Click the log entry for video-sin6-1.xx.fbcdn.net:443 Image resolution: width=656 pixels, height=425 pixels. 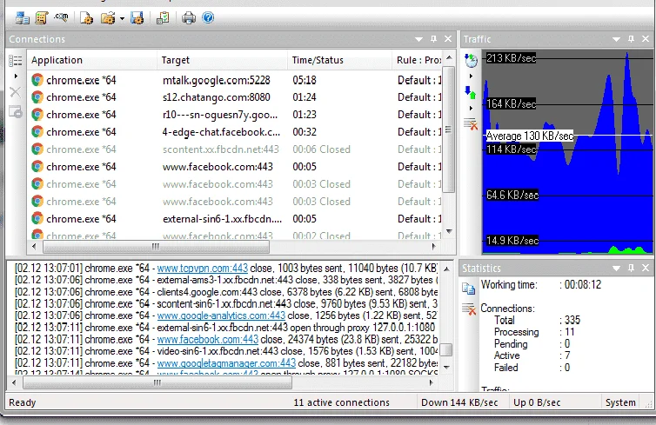pos(226,351)
